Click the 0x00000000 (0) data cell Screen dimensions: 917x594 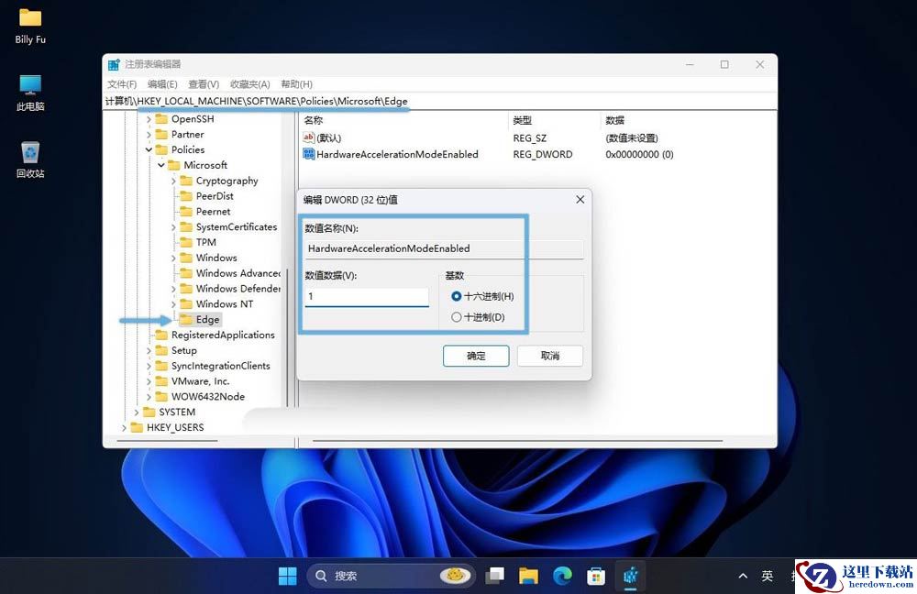639,154
